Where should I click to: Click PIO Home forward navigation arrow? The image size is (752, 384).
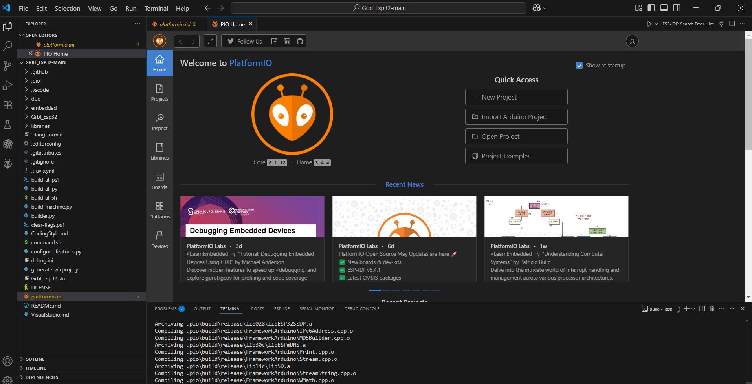tap(193, 41)
